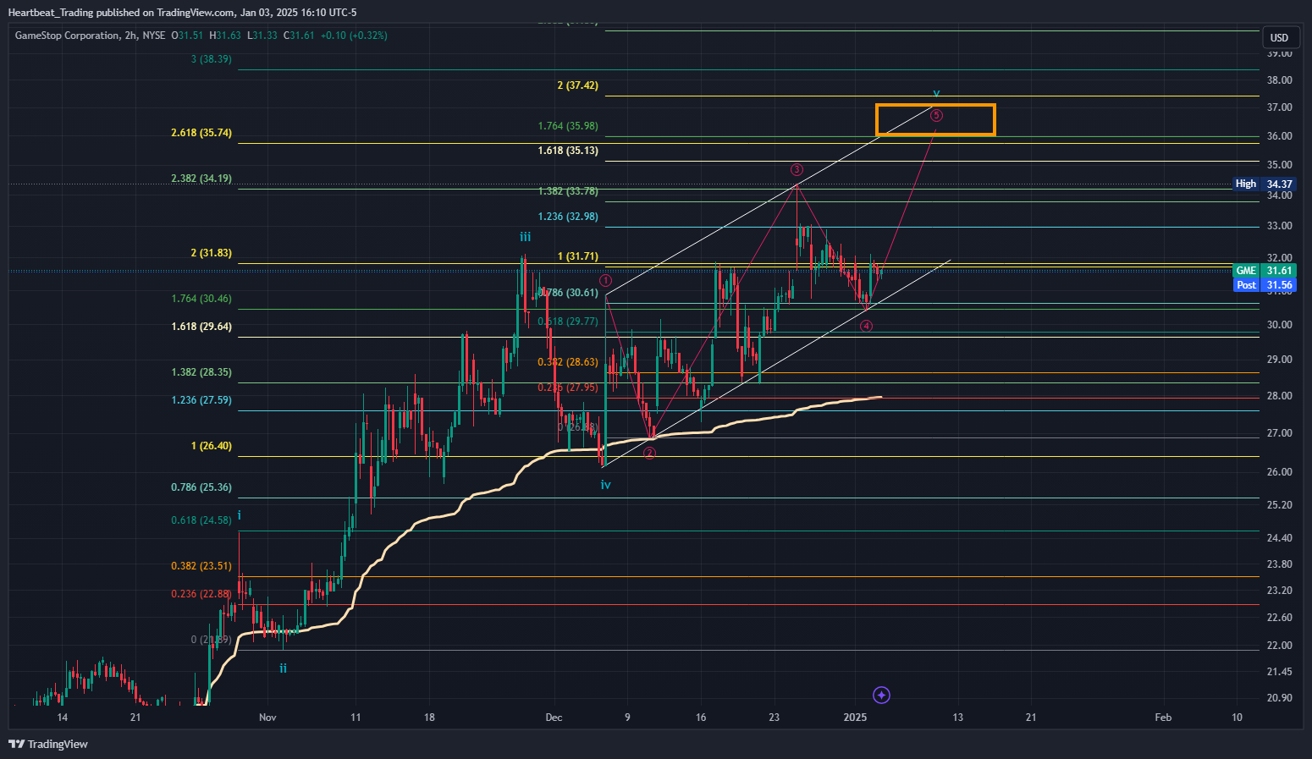This screenshot has width=1312, height=759.
Task: Click Fibonacci label 2 (31.83)
Action: pyautogui.click(x=212, y=253)
